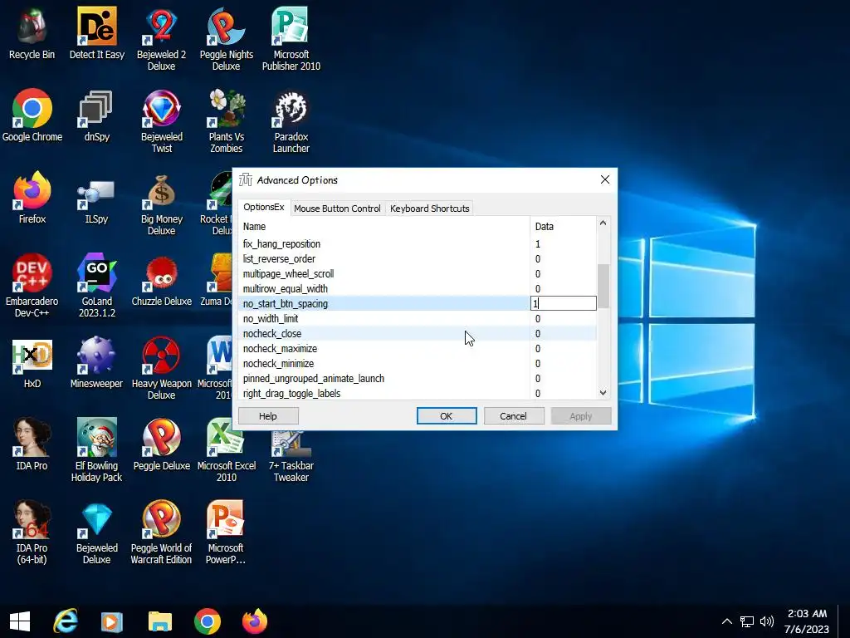Click the Bejeweled Twist shortcut
This screenshot has height=638, width=850.
162,121
